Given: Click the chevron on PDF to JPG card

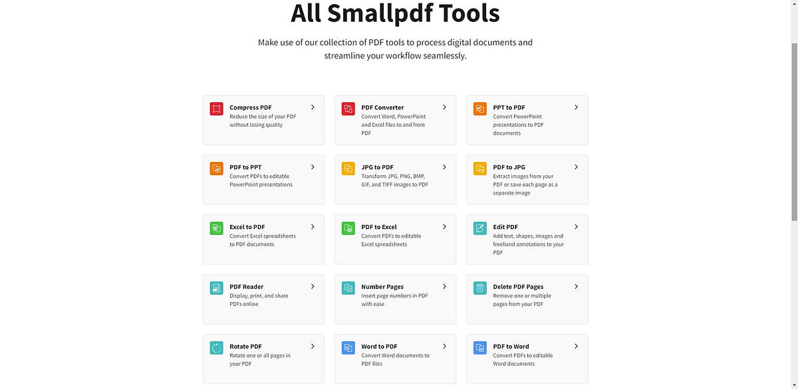Looking at the screenshot, I should point(577,167).
